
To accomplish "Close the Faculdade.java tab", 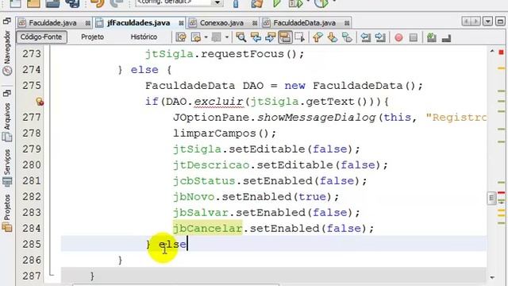I will tap(88, 23).
